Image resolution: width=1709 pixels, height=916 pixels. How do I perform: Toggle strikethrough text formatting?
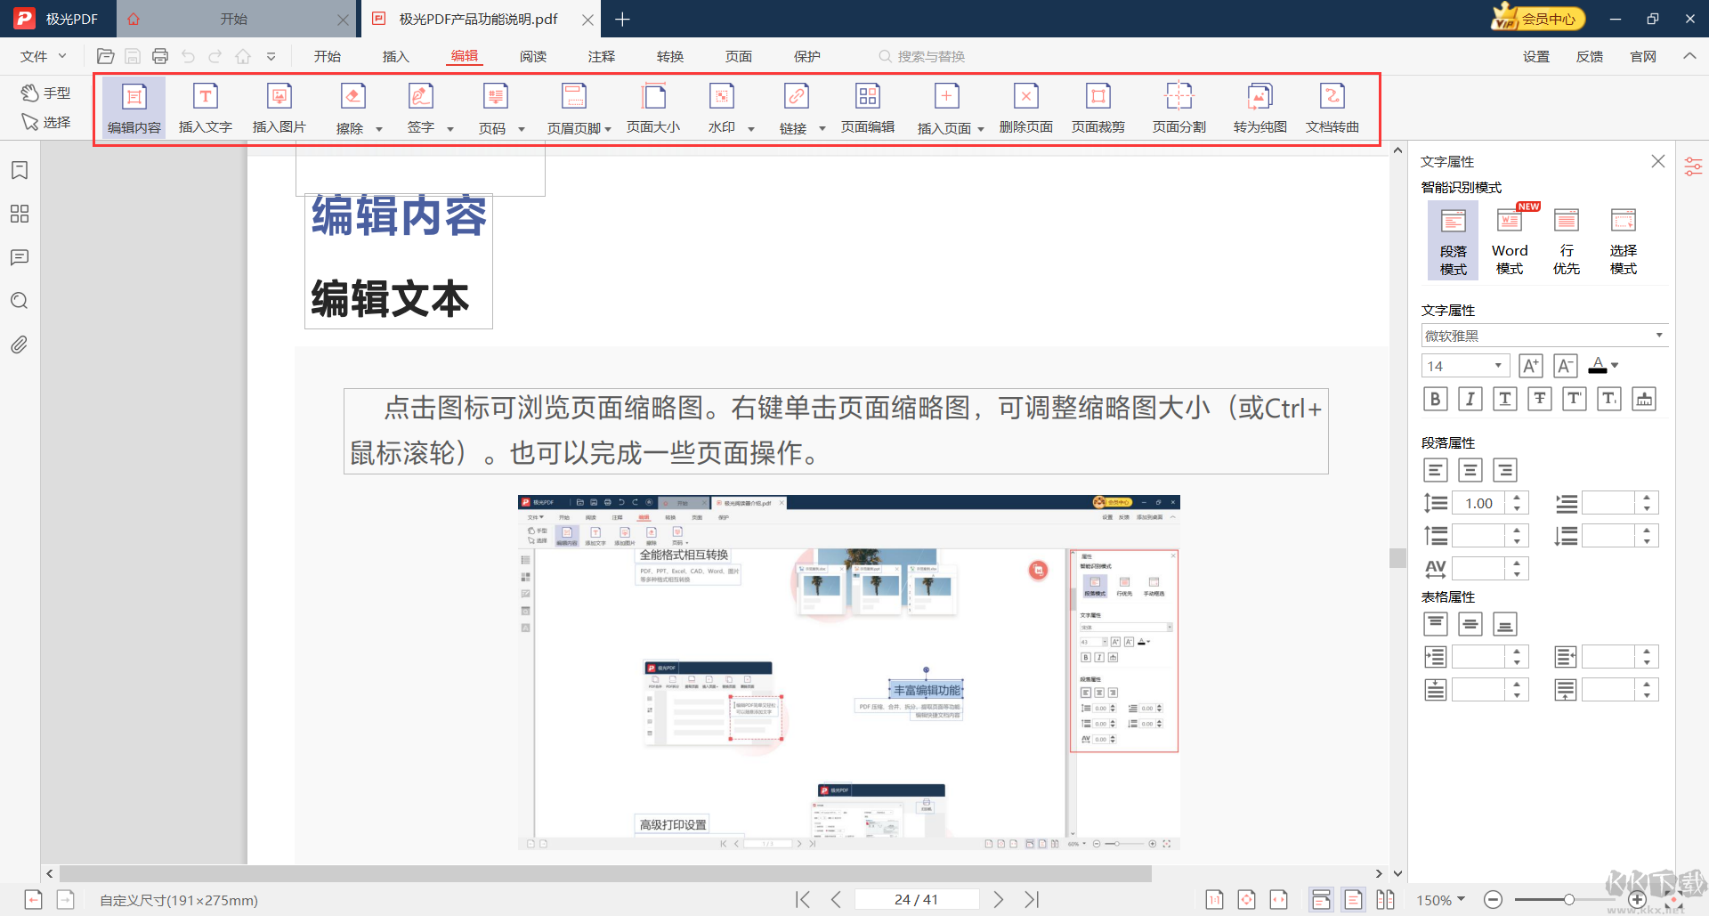pos(1540,399)
